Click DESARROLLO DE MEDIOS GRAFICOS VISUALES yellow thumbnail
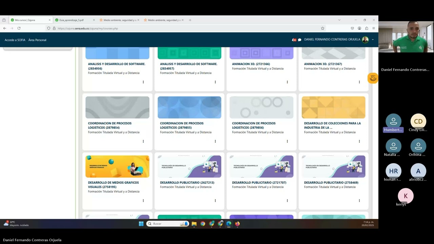 point(117,166)
